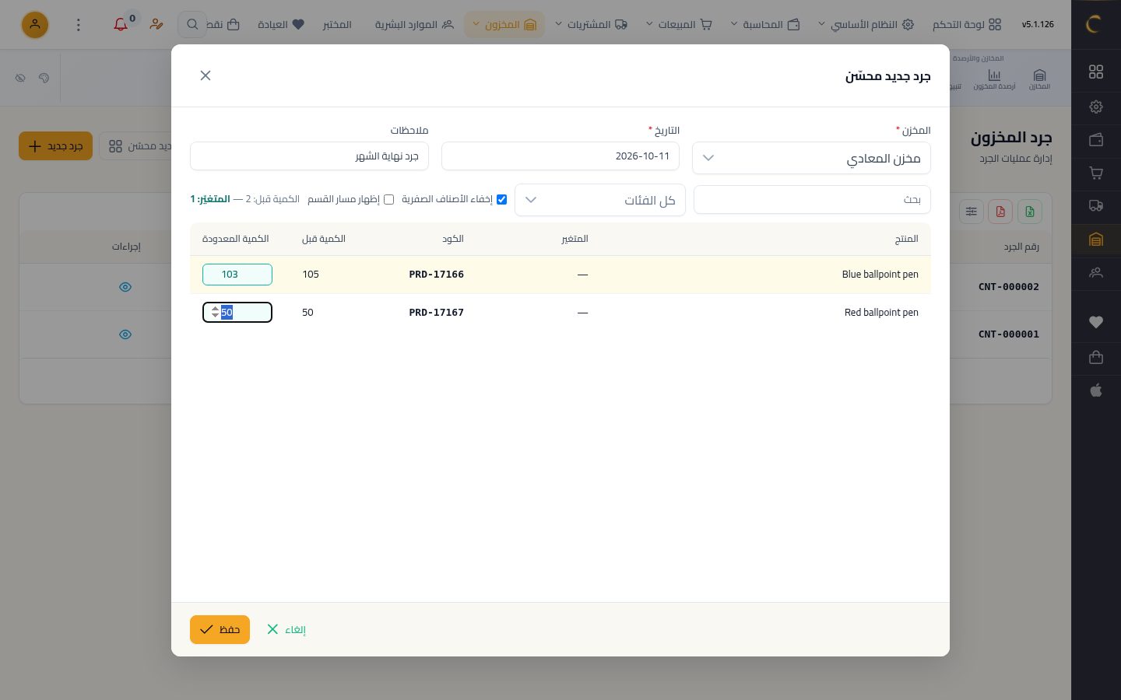Export the stocktake list to PDF

coord(1000,212)
